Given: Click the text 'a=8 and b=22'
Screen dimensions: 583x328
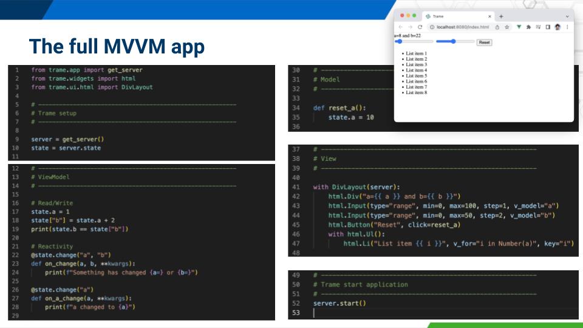Looking at the screenshot, I should 407,36.
